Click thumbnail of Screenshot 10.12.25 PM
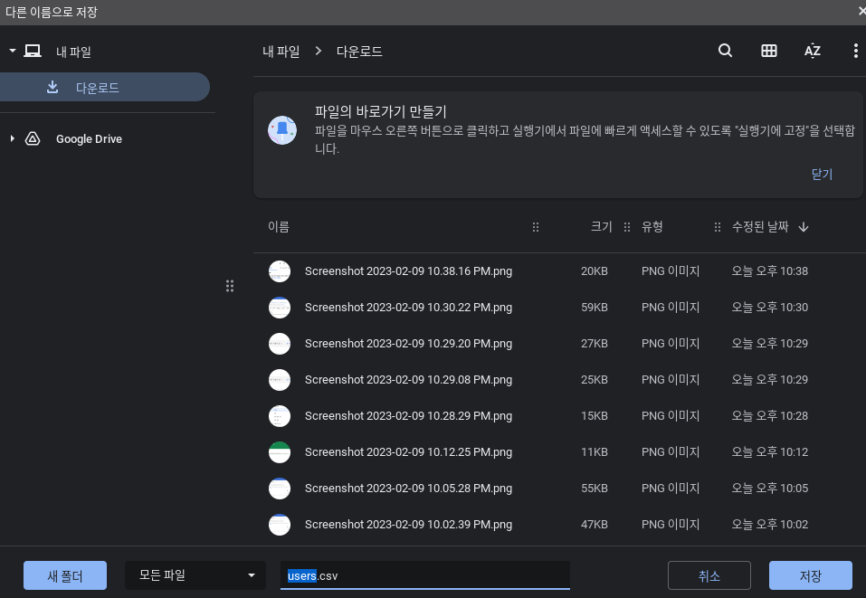 pyautogui.click(x=280, y=452)
